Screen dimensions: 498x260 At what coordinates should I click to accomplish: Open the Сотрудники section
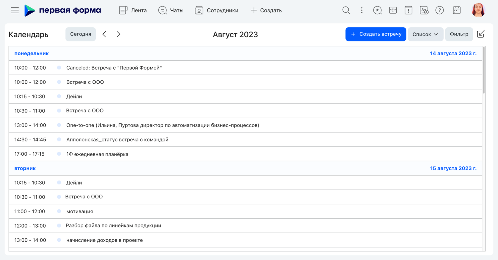(x=217, y=10)
